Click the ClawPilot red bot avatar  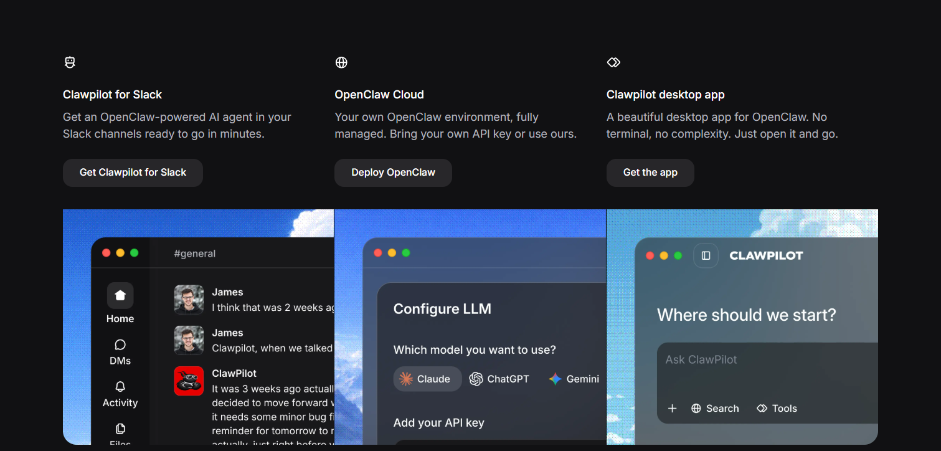point(189,381)
